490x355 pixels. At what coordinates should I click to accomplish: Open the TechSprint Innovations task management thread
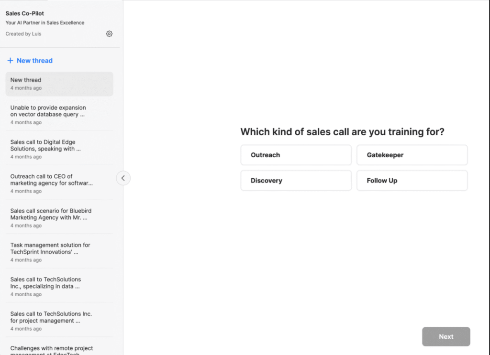59,252
